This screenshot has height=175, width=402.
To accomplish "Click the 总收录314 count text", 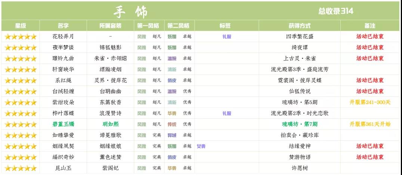I will click(336, 11).
